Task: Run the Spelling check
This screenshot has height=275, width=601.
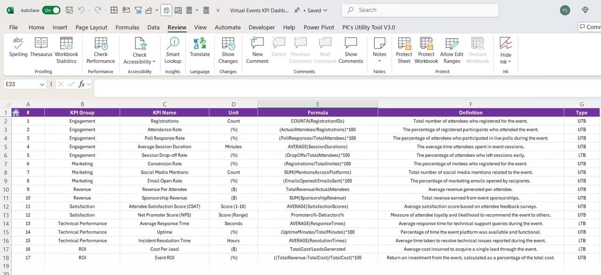Action: [x=18, y=47]
